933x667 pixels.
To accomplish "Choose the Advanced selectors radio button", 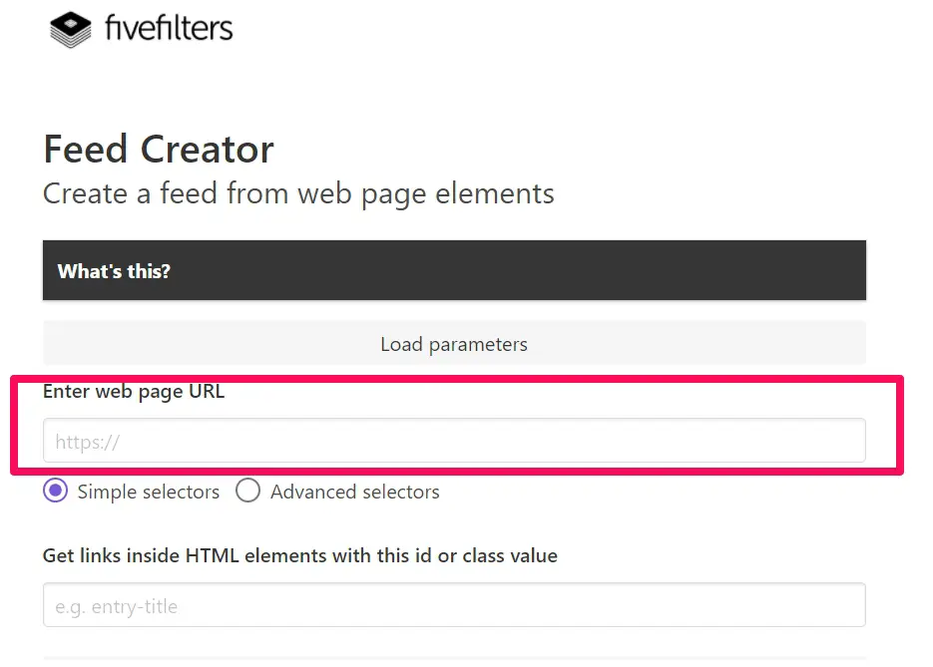I will [247, 492].
